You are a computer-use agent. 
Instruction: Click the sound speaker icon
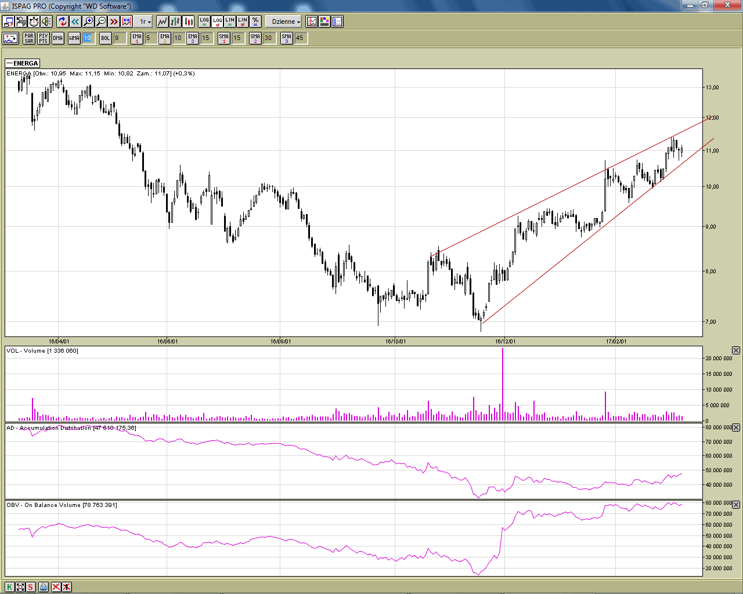(46, 21)
